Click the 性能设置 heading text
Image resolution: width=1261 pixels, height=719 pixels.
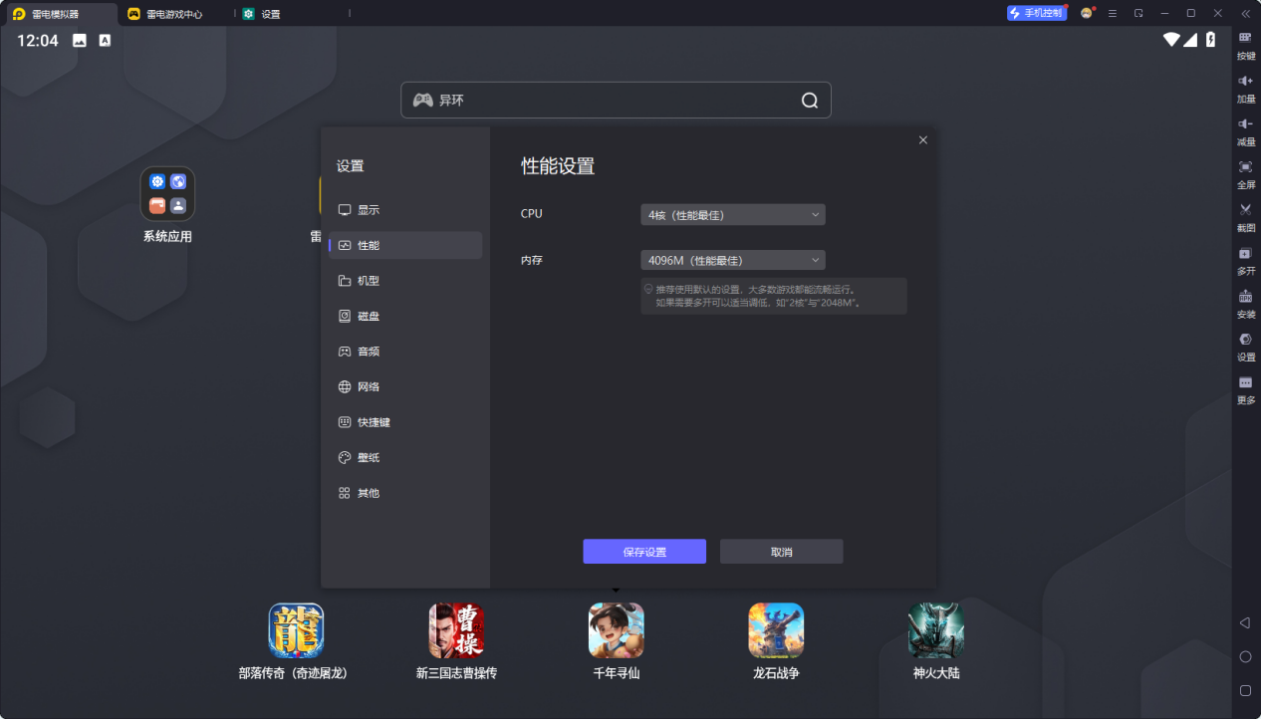(x=558, y=166)
